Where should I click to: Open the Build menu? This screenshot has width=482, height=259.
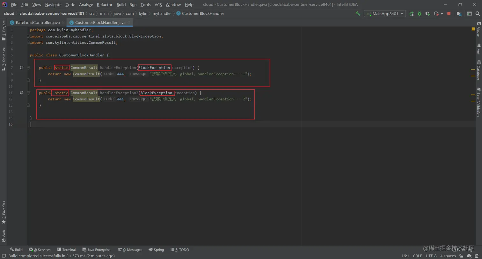pos(121,4)
